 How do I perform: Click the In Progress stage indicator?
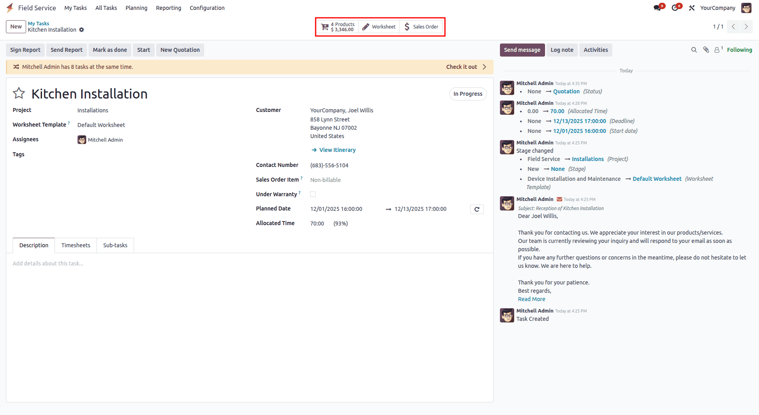pos(468,94)
